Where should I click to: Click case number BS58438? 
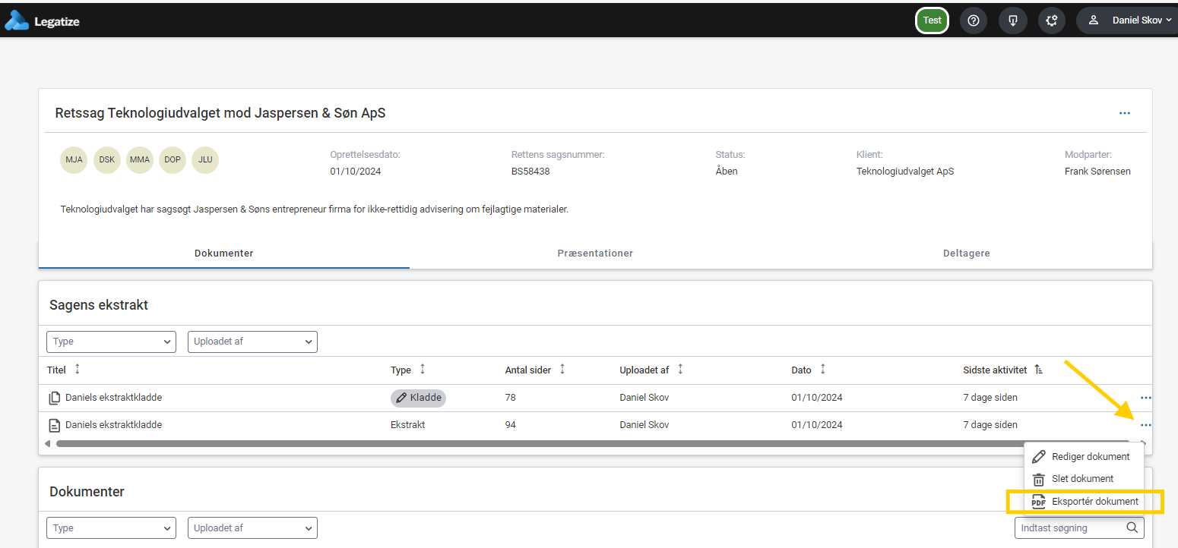point(530,172)
